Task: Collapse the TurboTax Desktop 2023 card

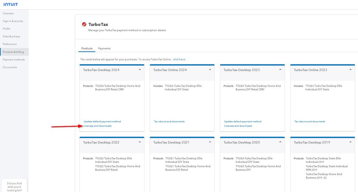Action: 280,70
